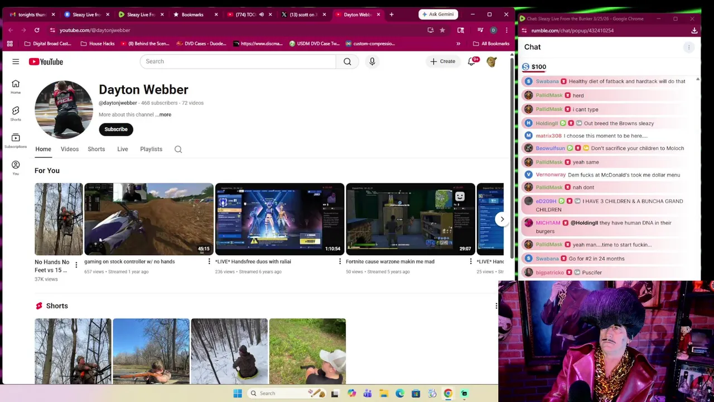The height and width of the screenshot is (402, 714).
Task: Open 'USDM DVD Case Tw...' bookmark
Action: click(x=314, y=44)
